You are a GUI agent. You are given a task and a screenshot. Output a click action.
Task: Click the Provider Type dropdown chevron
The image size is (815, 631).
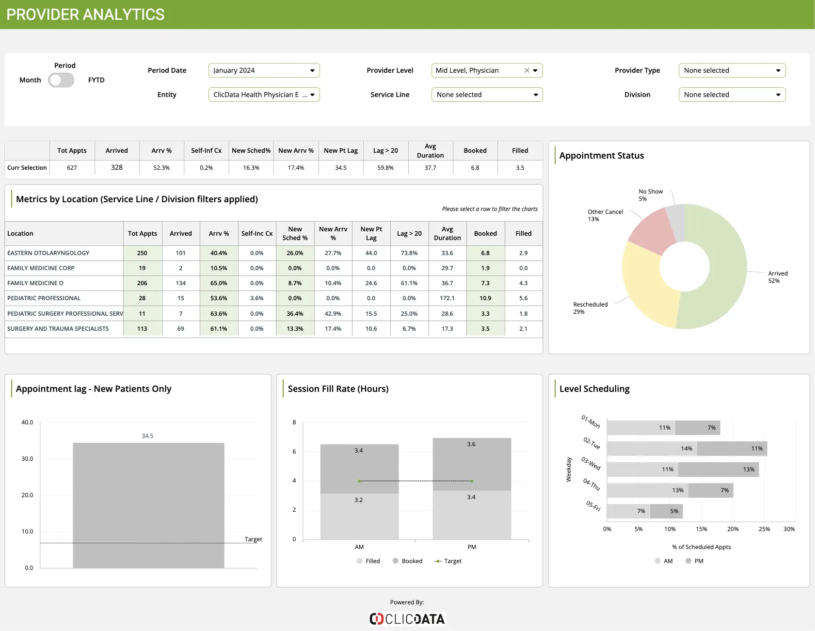pyautogui.click(x=779, y=70)
